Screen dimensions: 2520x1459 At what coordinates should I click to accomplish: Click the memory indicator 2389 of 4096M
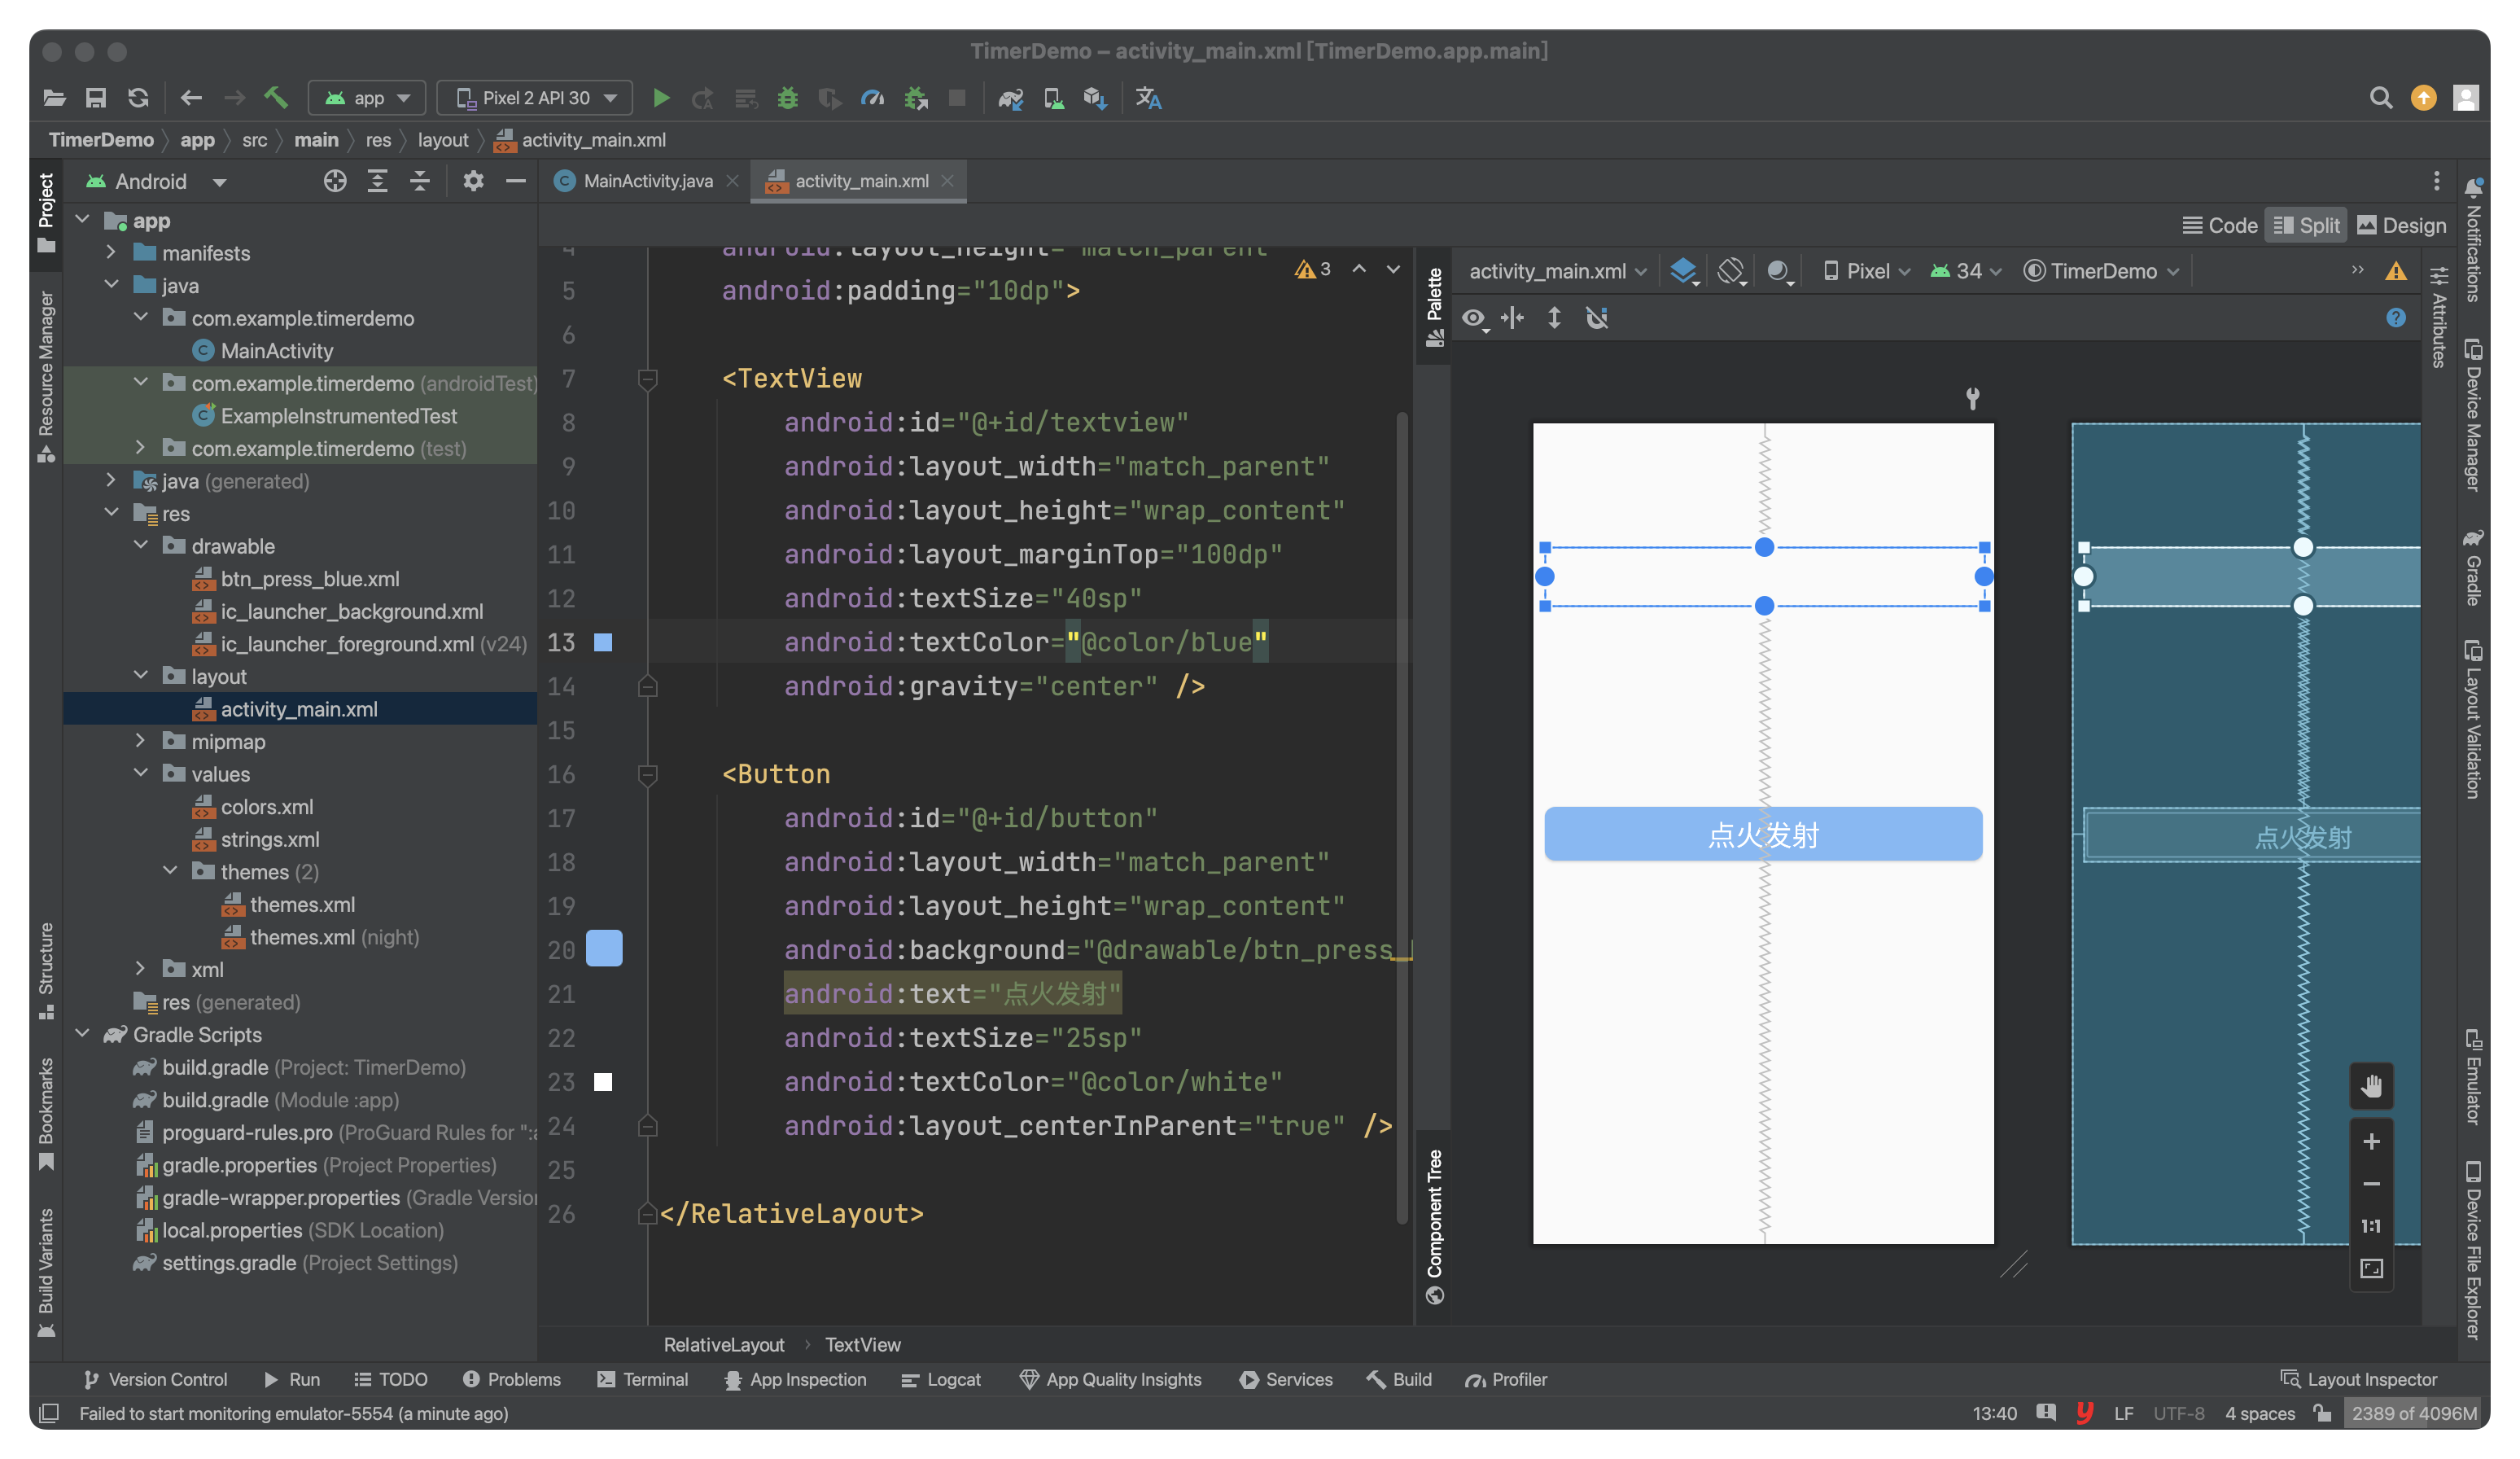[2413, 1414]
